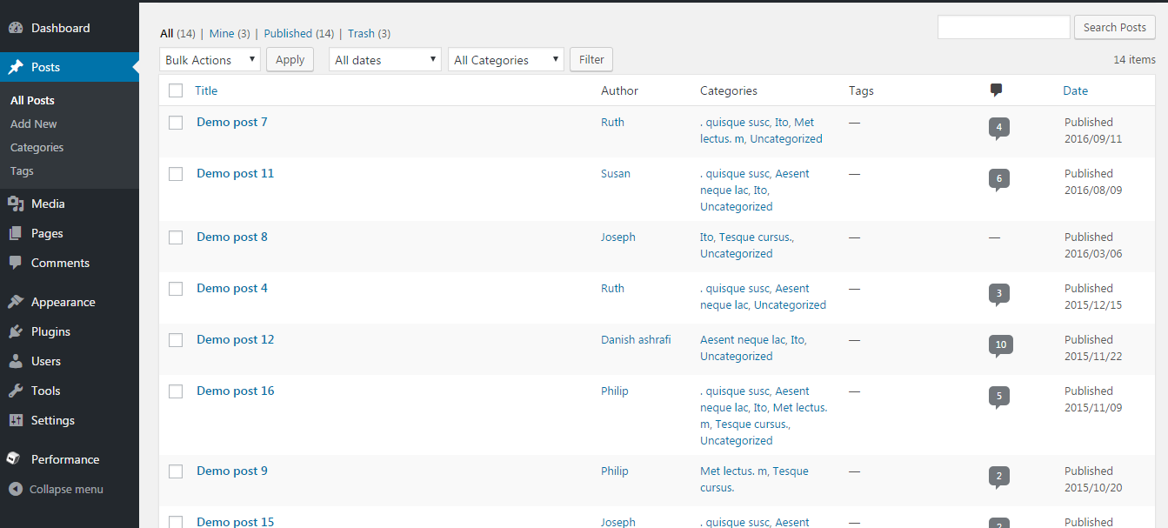Open the Bulk Actions dropdown
The width and height of the screenshot is (1168, 528).
tap(210, 60)
